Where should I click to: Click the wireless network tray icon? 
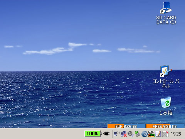pos(117,134)
